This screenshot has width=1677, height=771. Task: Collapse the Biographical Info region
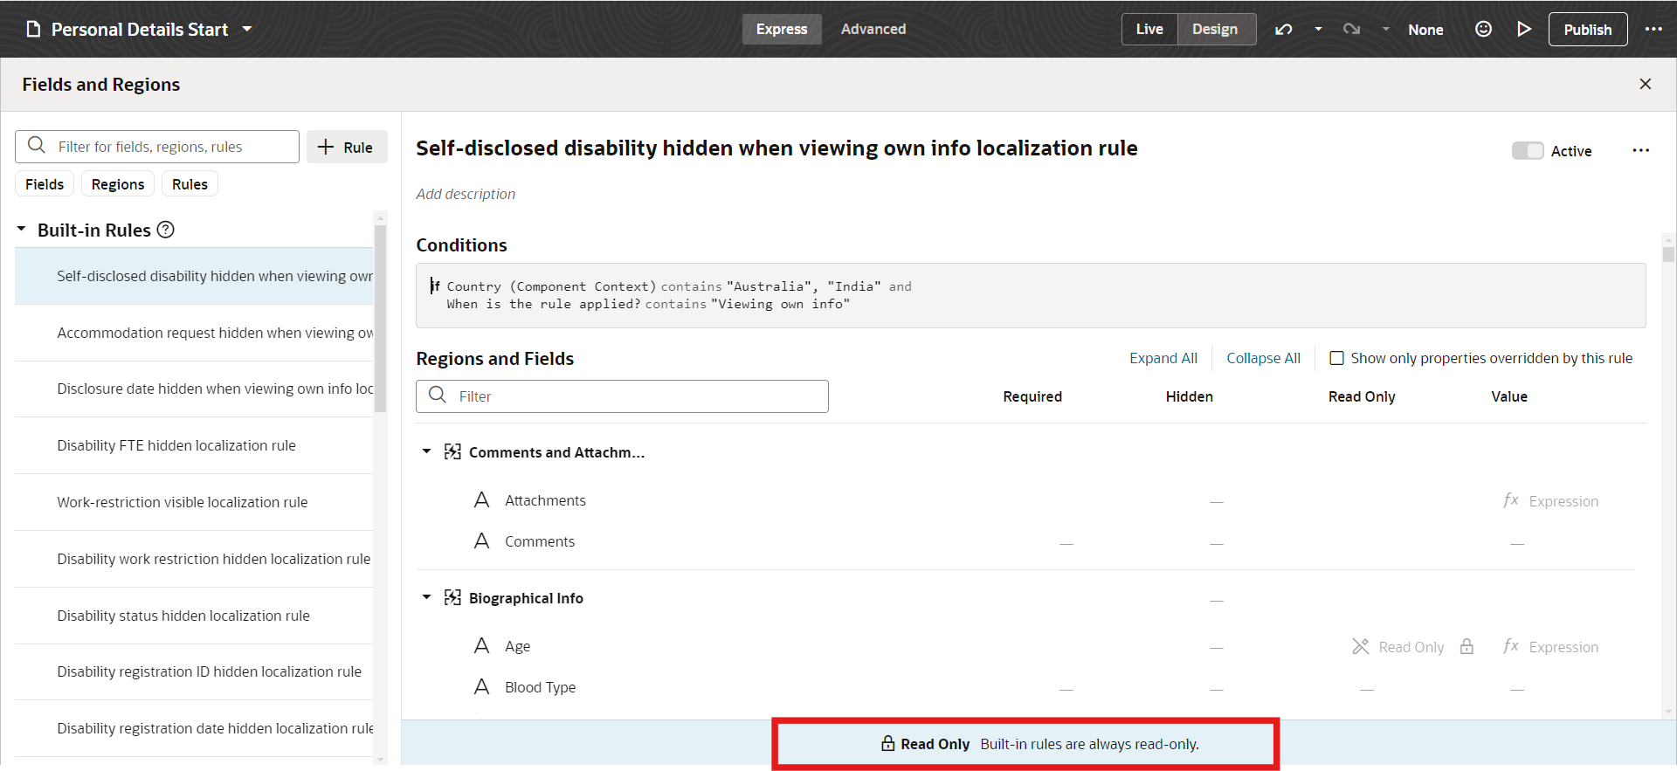[427, 597]
